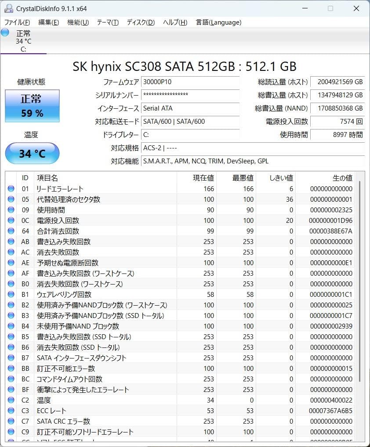Click the status orb of row C2 温度
Image resolution: width=370 pixels, height=447 pixels.
click(11, 400)
